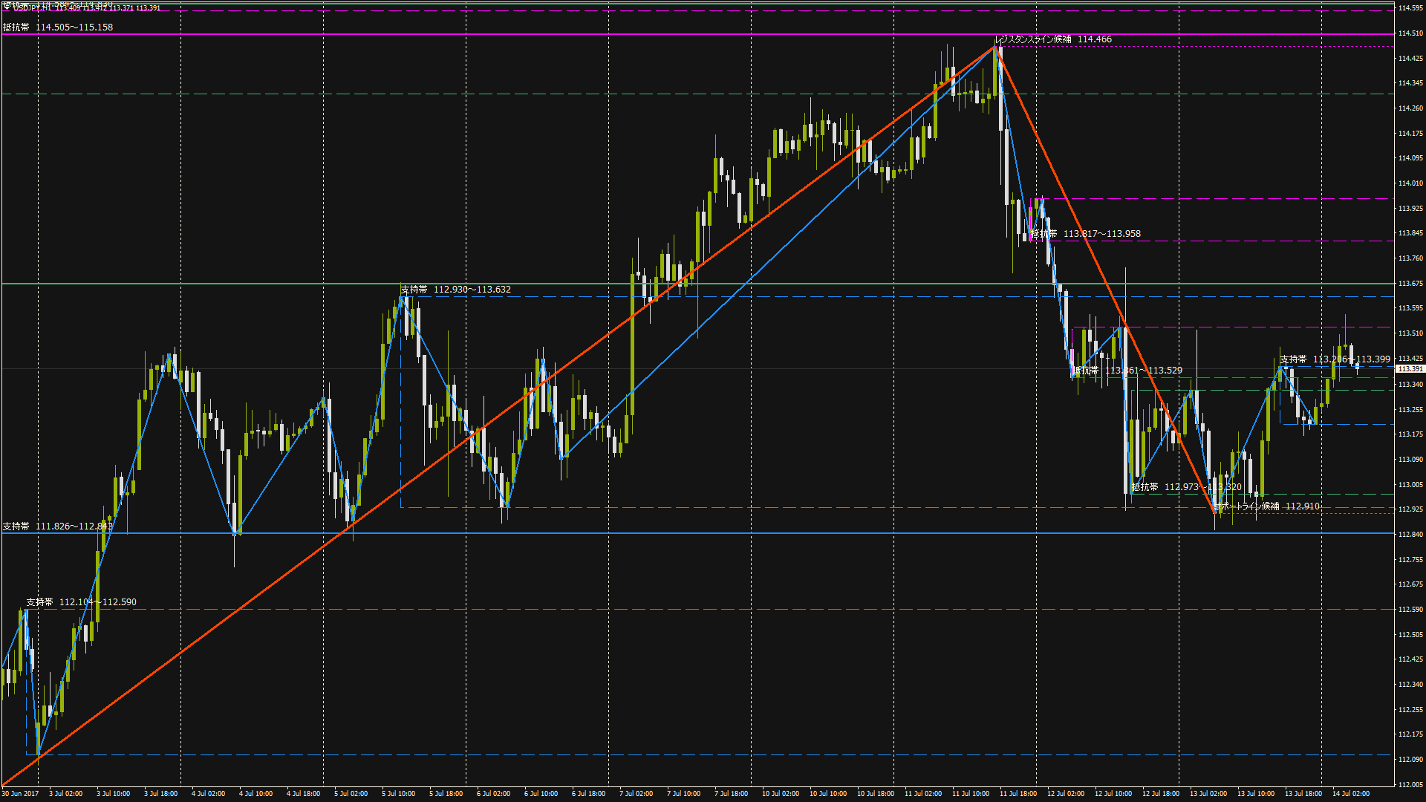The image size is (1426, 802).
Task: Click 112.340 on the price scale
Action: point(1410,685)
